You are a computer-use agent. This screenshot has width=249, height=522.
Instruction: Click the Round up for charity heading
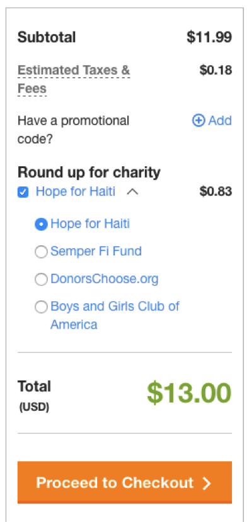click(89, 173)
